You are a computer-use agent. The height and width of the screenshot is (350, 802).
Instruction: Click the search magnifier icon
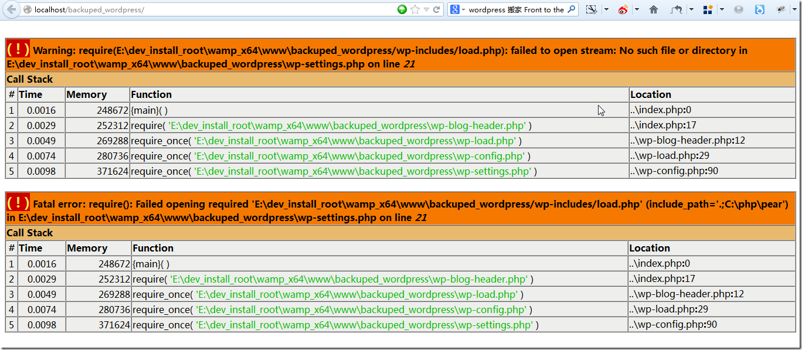point(571,9)
